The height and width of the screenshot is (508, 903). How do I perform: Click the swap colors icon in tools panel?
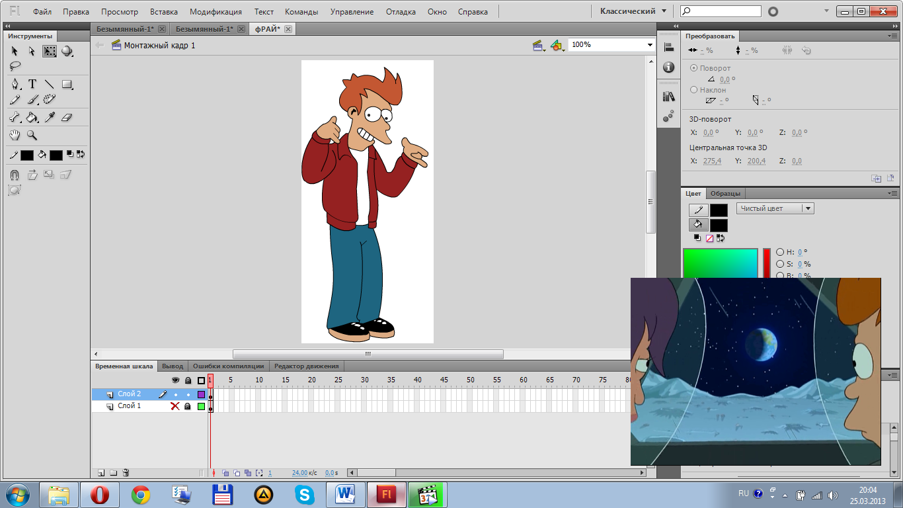pyautogui.click(x=81, y=154)
